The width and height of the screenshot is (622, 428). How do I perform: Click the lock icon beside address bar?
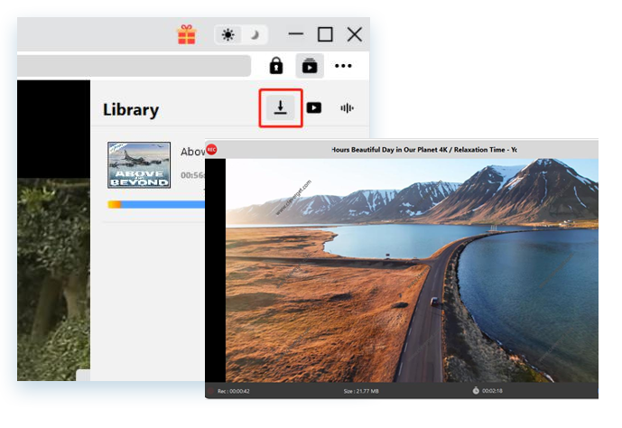click(x=277, y=66)
